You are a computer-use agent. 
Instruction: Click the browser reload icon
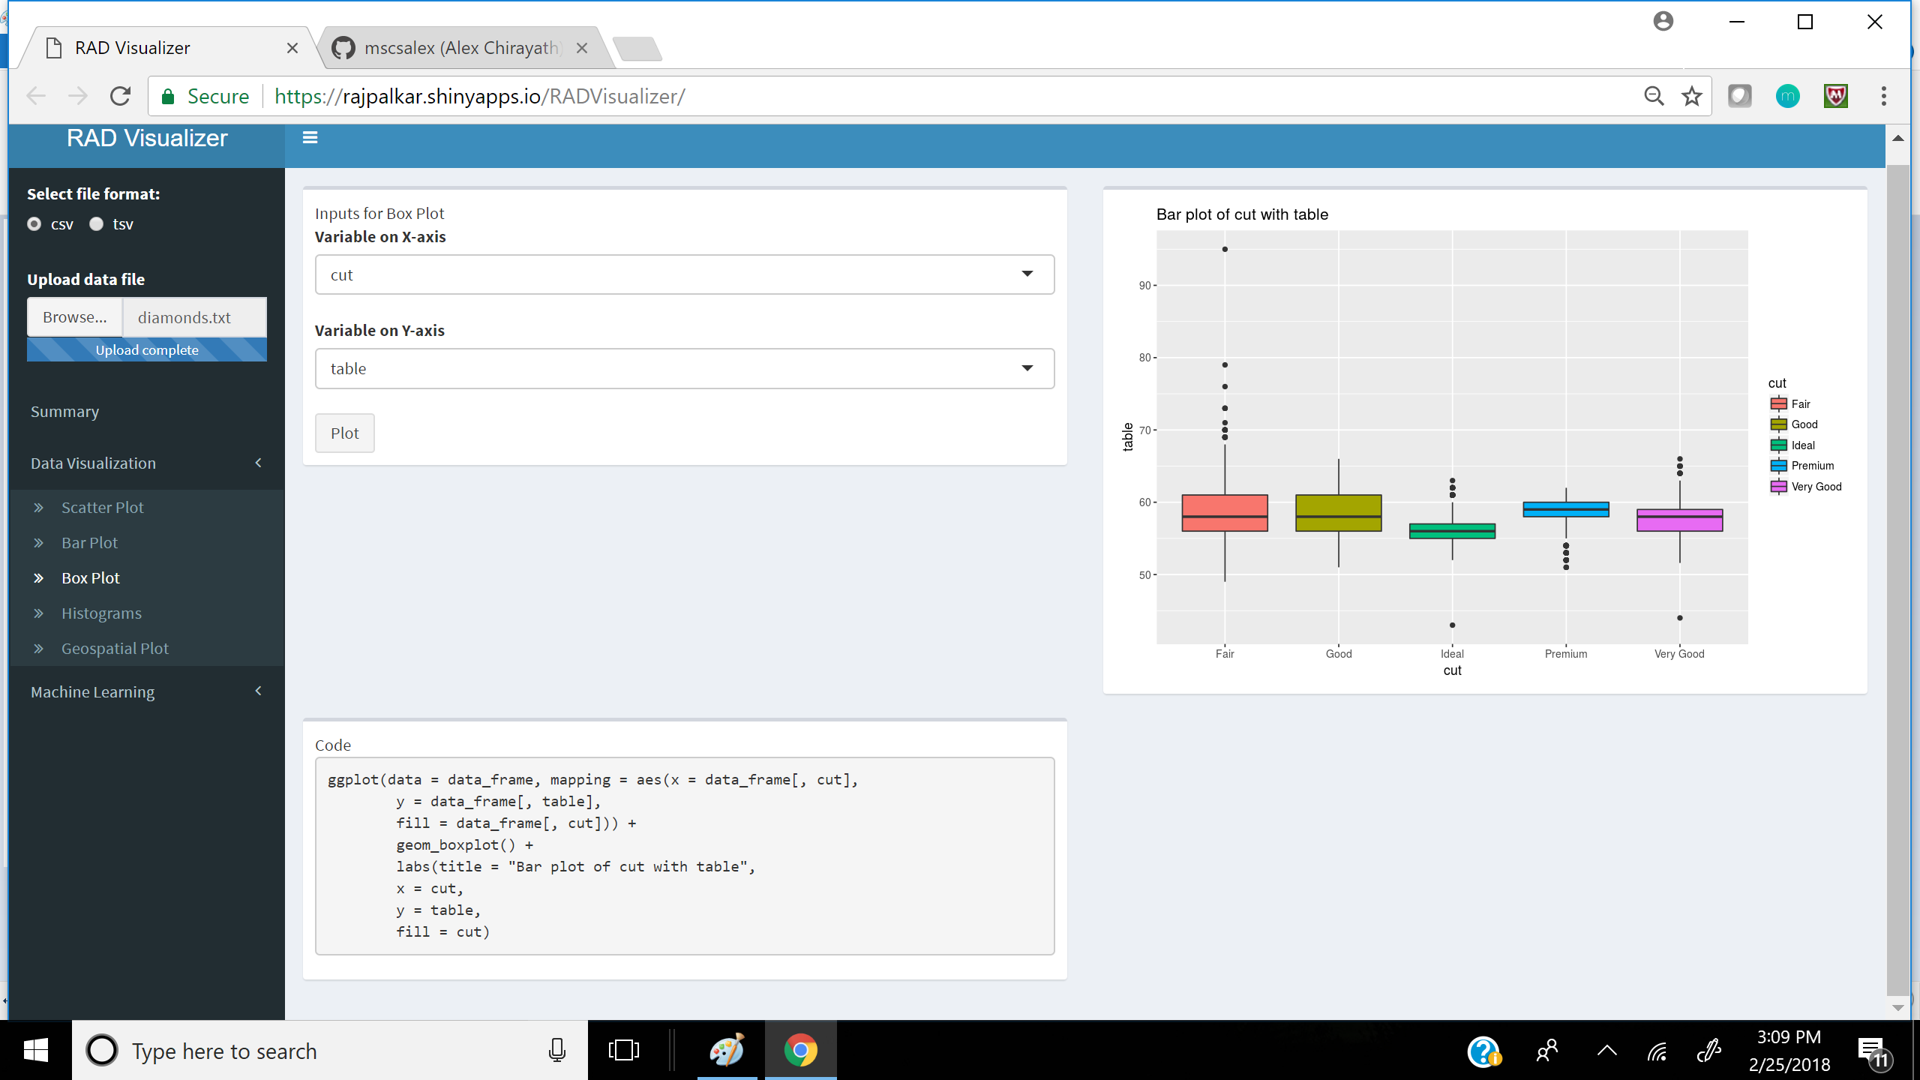(x=120, y=96)
